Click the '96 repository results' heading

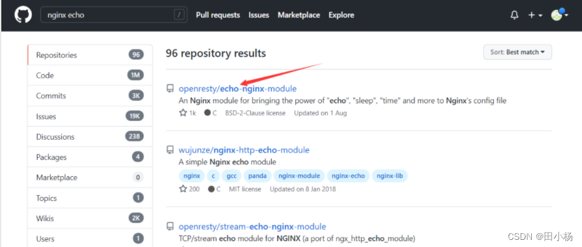tap(216, 53)
